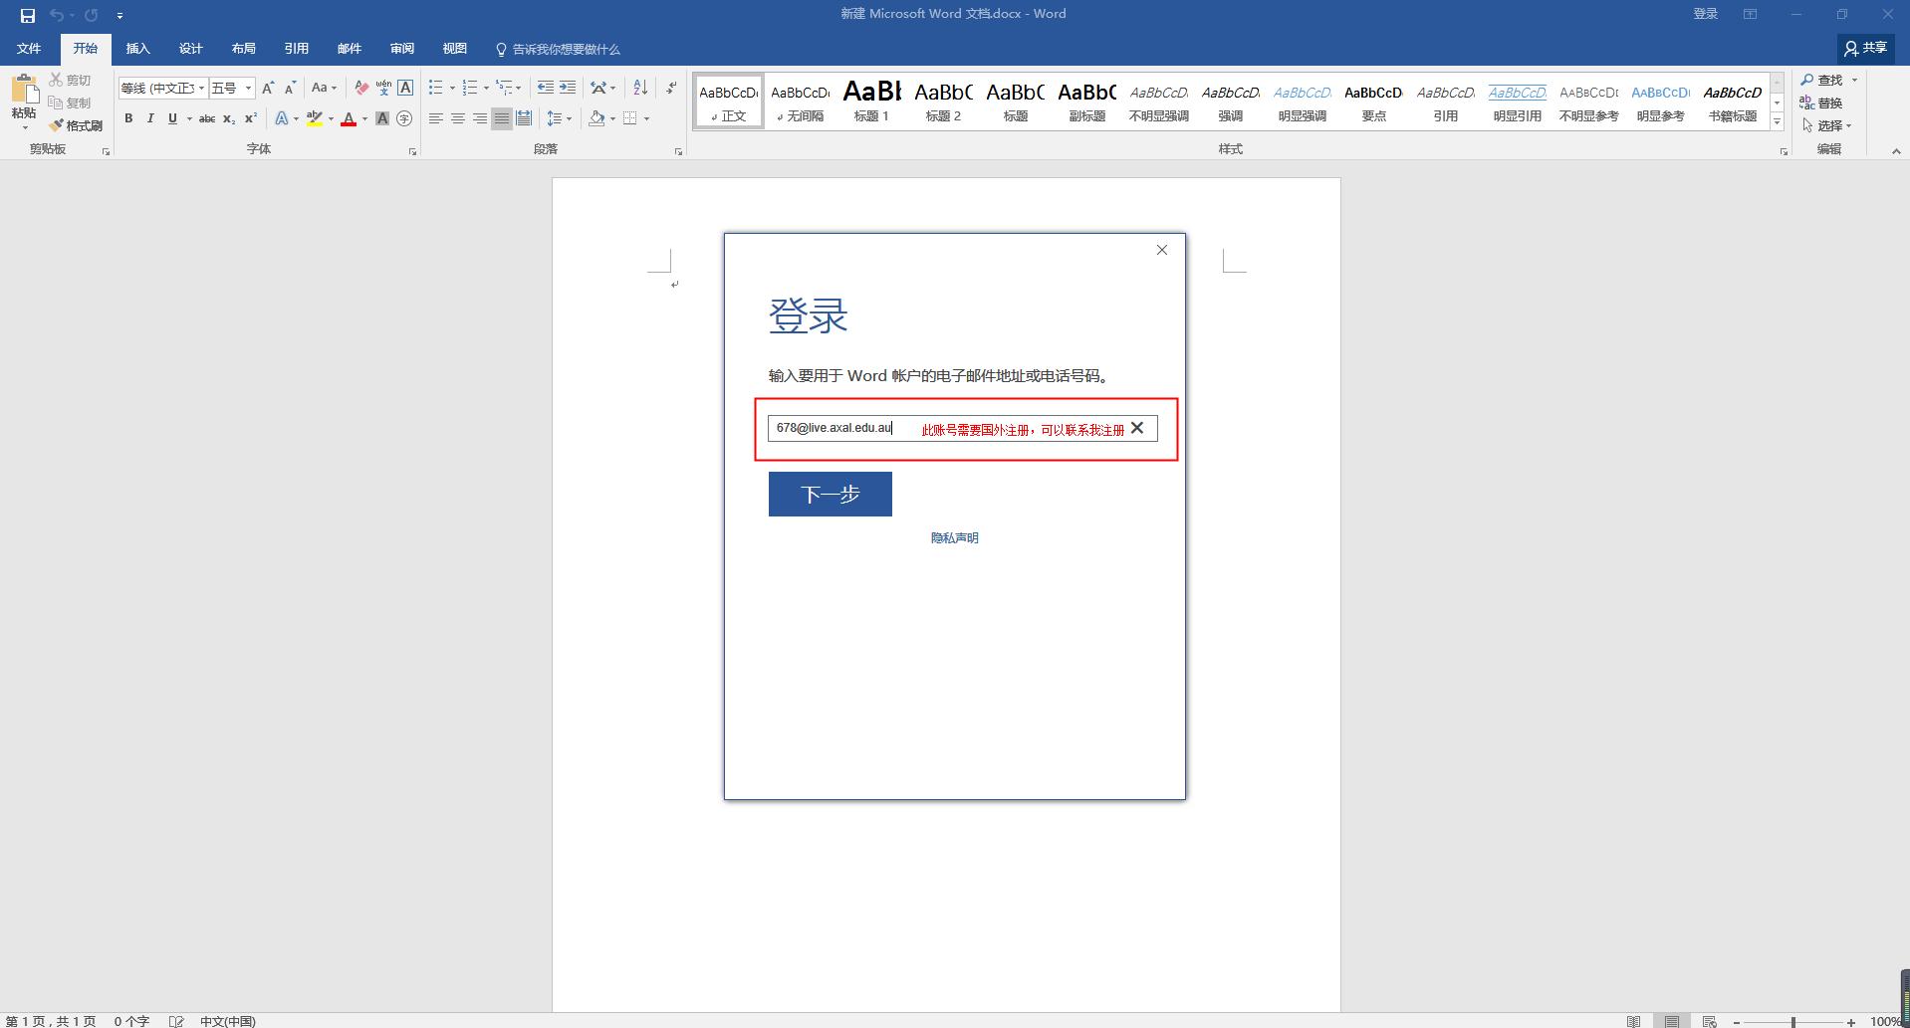
Task: Toggle italic formatting
Action: click(x=150, y=119)
